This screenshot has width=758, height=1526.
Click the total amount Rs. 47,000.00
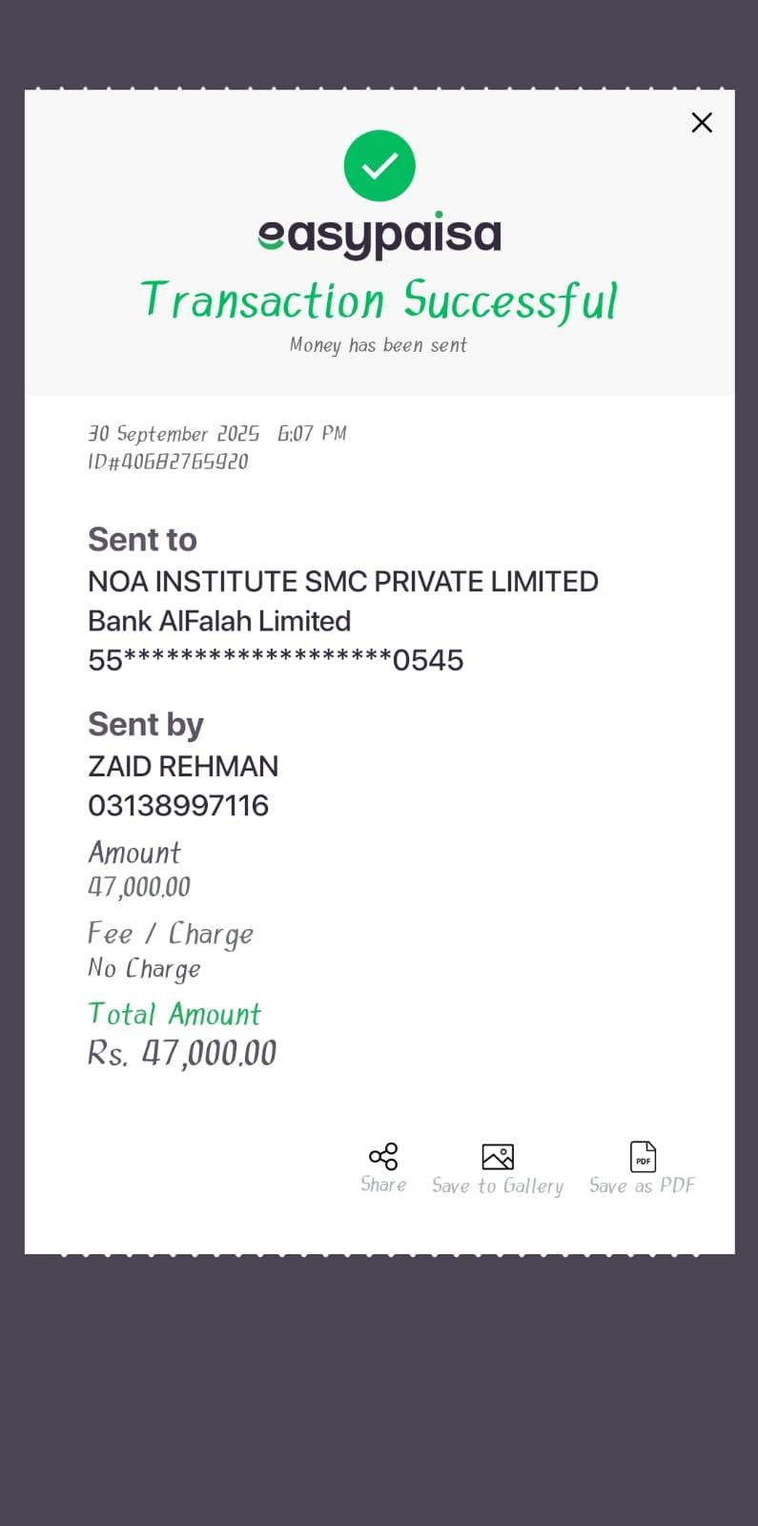point(182,1054)
